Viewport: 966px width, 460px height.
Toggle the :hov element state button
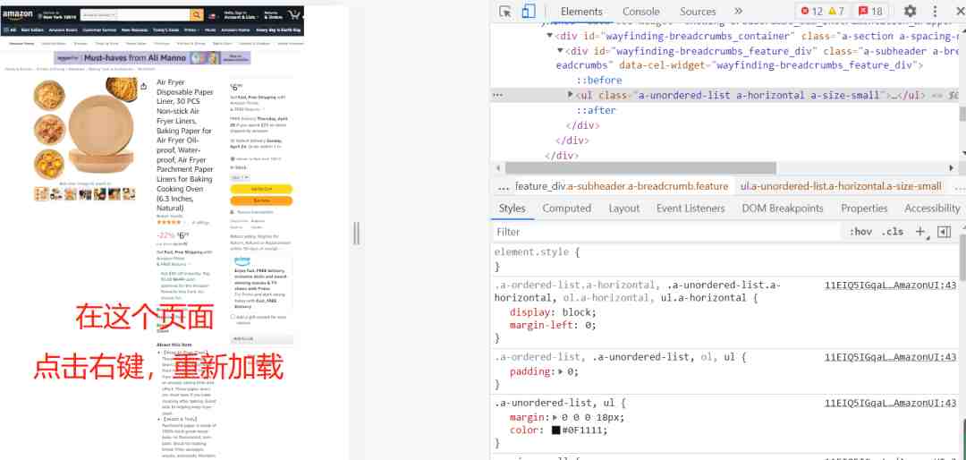pos(860,232)
